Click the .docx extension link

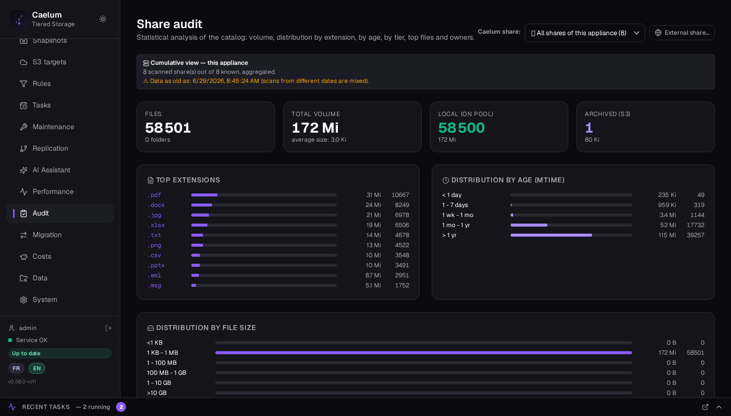pyautogui.click(x=156, y=205)
